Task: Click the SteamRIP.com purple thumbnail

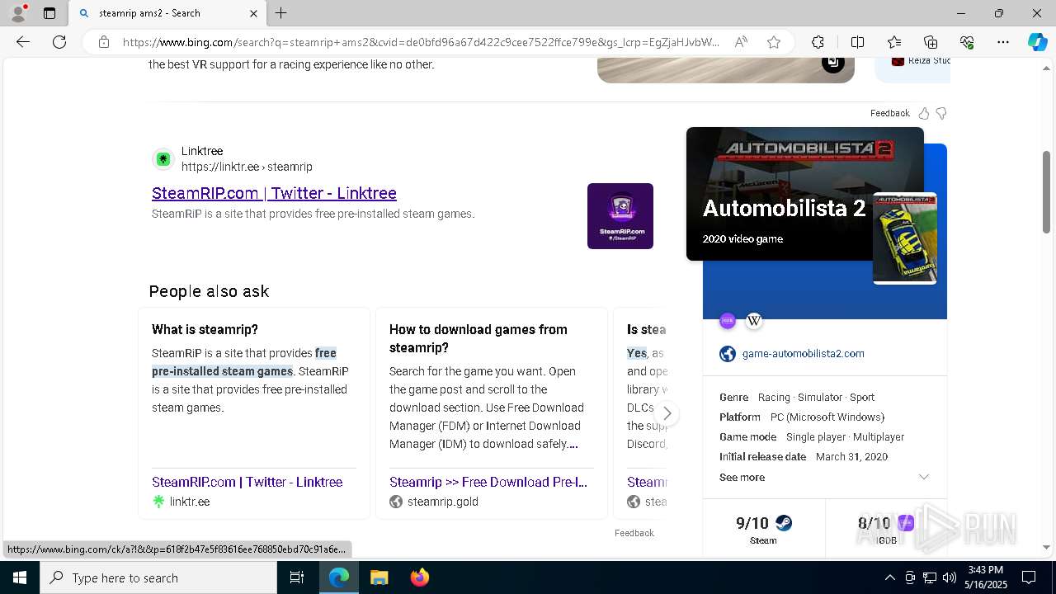Action: coord(620,216)
